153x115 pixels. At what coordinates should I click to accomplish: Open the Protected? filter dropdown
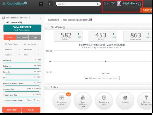(x=32, y=50)
